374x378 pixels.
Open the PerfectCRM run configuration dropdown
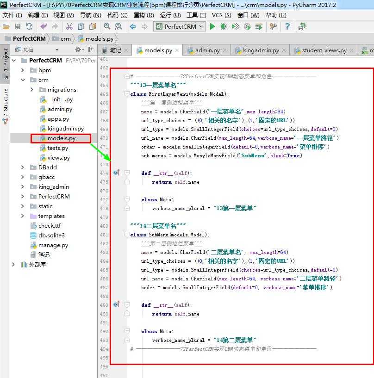tap(180, 26)
